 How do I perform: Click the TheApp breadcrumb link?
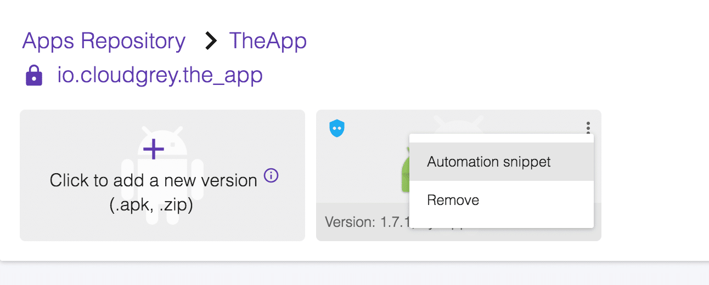pos(267,42)
